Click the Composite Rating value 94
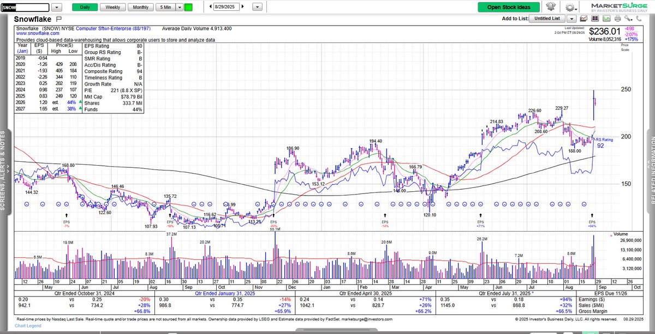Image resolution: width=655 pixels, height=334 pixels. click(139, 71)
